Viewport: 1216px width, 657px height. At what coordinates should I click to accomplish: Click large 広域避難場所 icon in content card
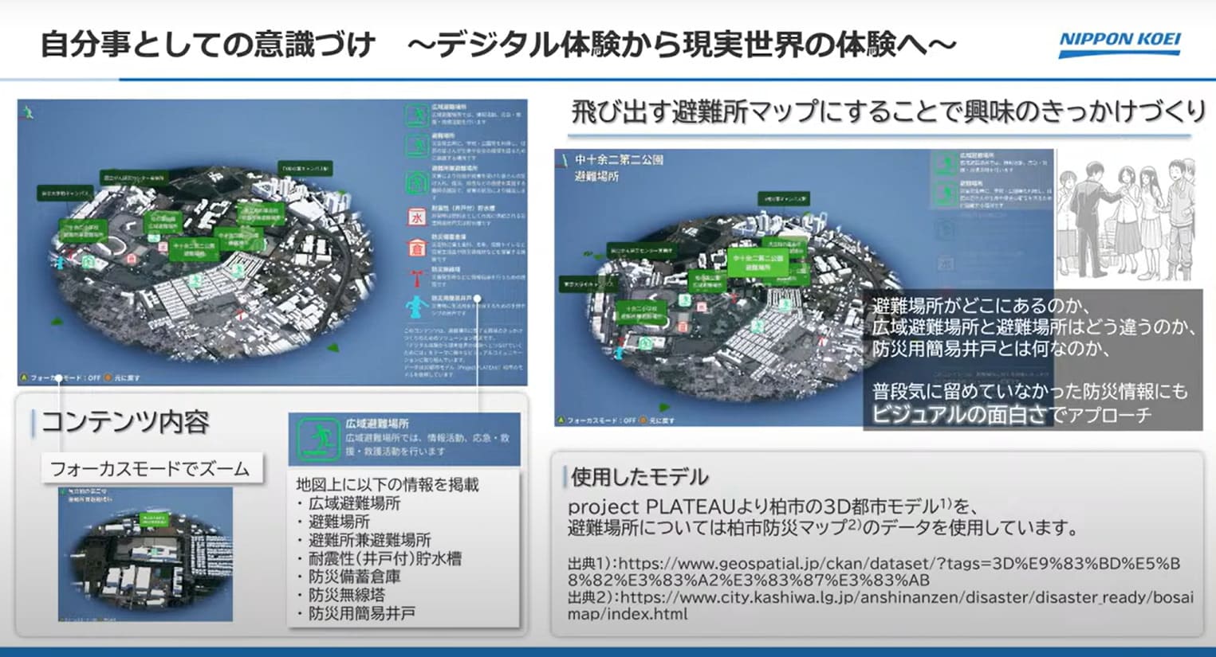(x=318, y=438)
